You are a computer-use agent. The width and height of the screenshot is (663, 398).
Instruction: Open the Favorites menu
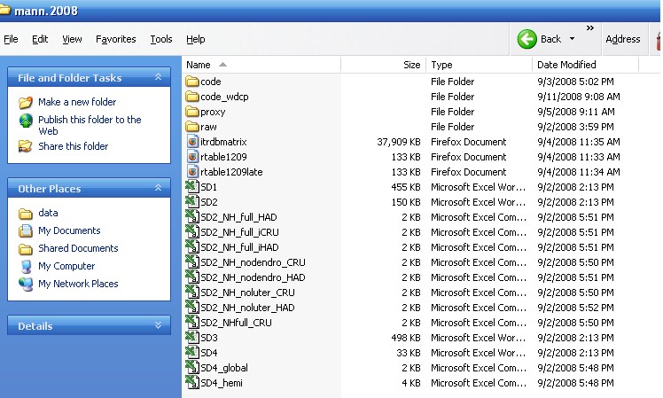(116, 39)
